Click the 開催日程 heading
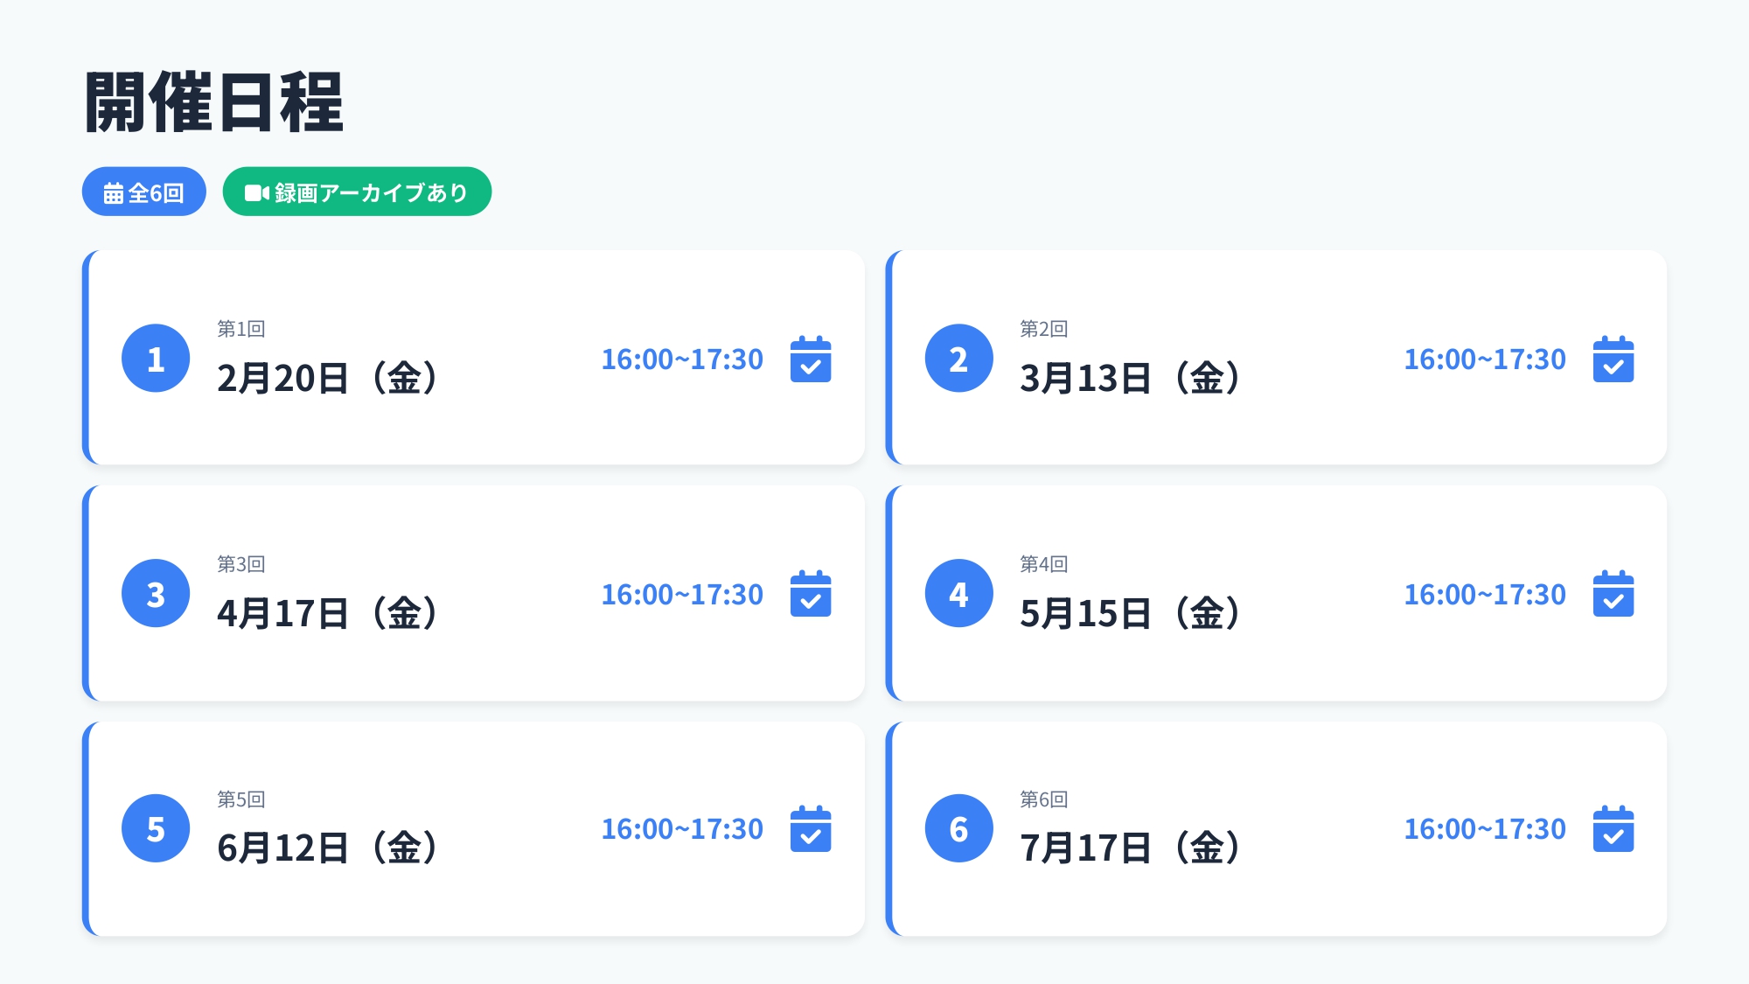The image size is (1749, 984). (x=214, y=102)
